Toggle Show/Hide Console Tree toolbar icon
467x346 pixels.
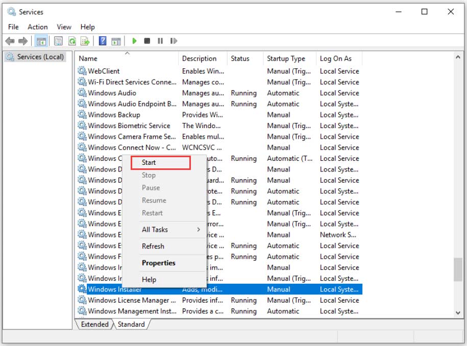pos(41,41)
